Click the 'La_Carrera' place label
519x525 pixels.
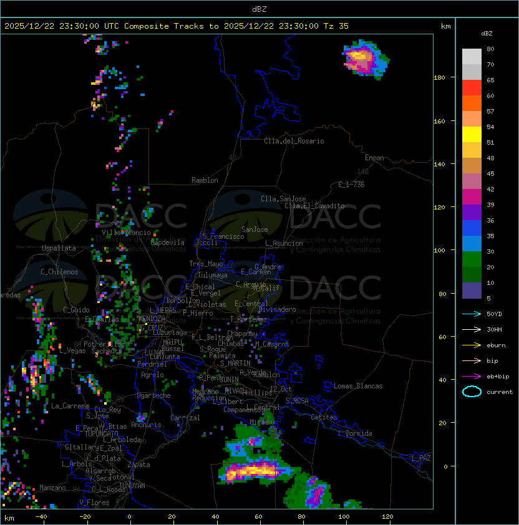tap(70, 406)
